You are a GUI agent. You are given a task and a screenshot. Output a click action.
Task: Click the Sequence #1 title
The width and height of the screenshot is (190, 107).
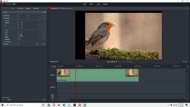pos(55,8)
